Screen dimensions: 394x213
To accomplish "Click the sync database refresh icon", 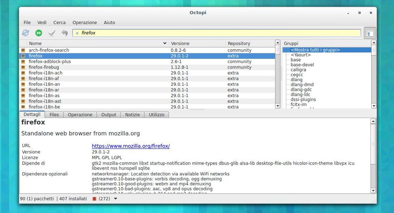I will 26,33.
